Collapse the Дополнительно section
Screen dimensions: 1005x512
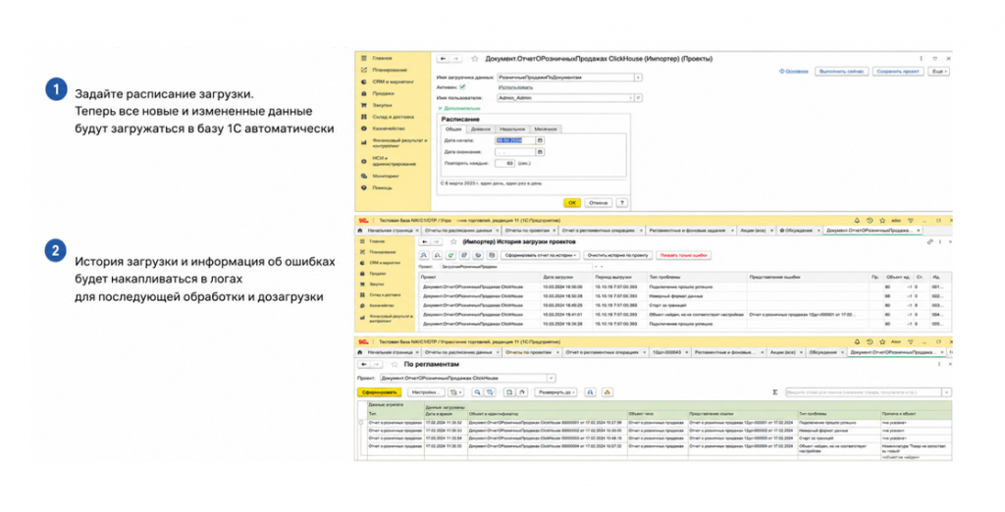[458, 108]
